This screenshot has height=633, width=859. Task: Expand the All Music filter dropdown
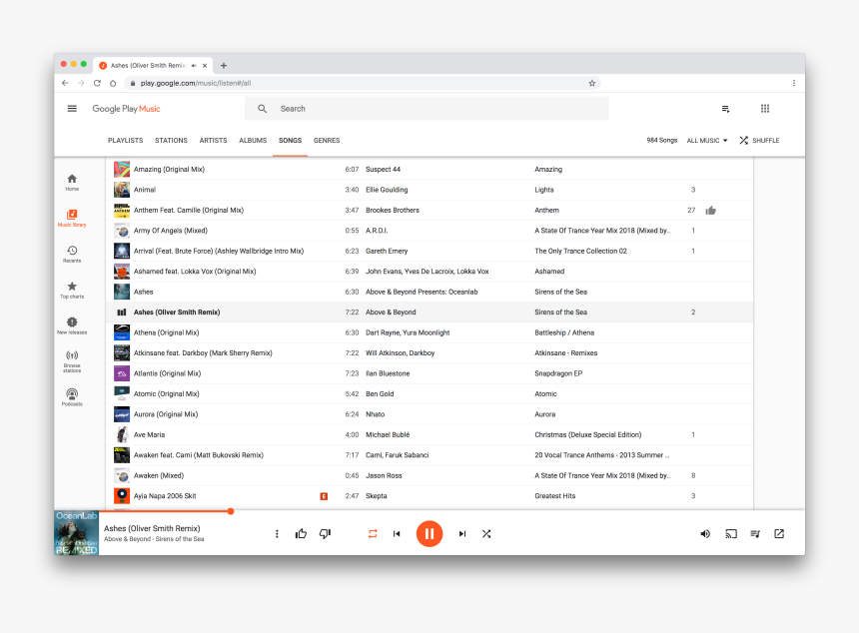[707, 141]
